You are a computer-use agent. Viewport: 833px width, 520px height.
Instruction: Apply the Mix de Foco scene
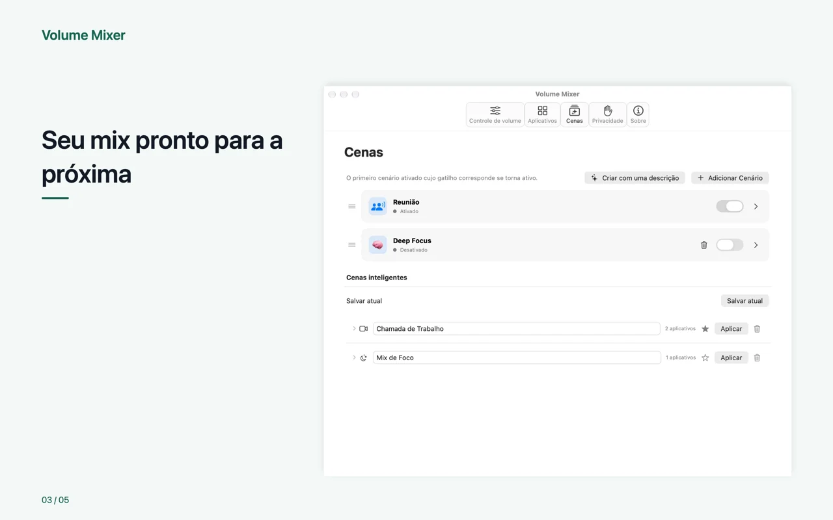coord(731,357)
